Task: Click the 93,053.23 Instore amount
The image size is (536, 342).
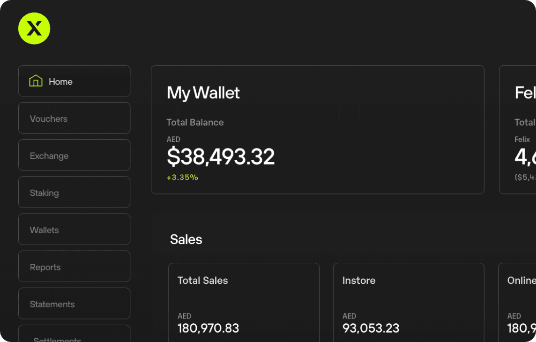Action: click(x=371, y=328)
